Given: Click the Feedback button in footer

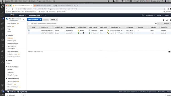Looking at the screenshot, I should pos(11,92).
